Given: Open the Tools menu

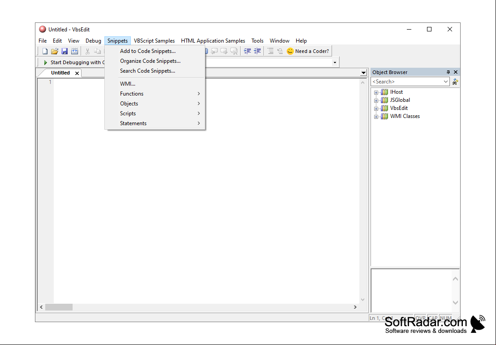Looking at the screenshot, I should point(258,40).
